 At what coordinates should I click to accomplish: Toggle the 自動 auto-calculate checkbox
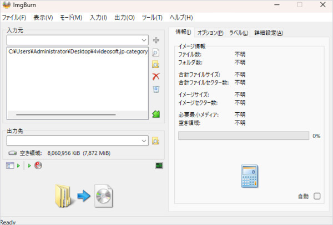coord(317,196)
